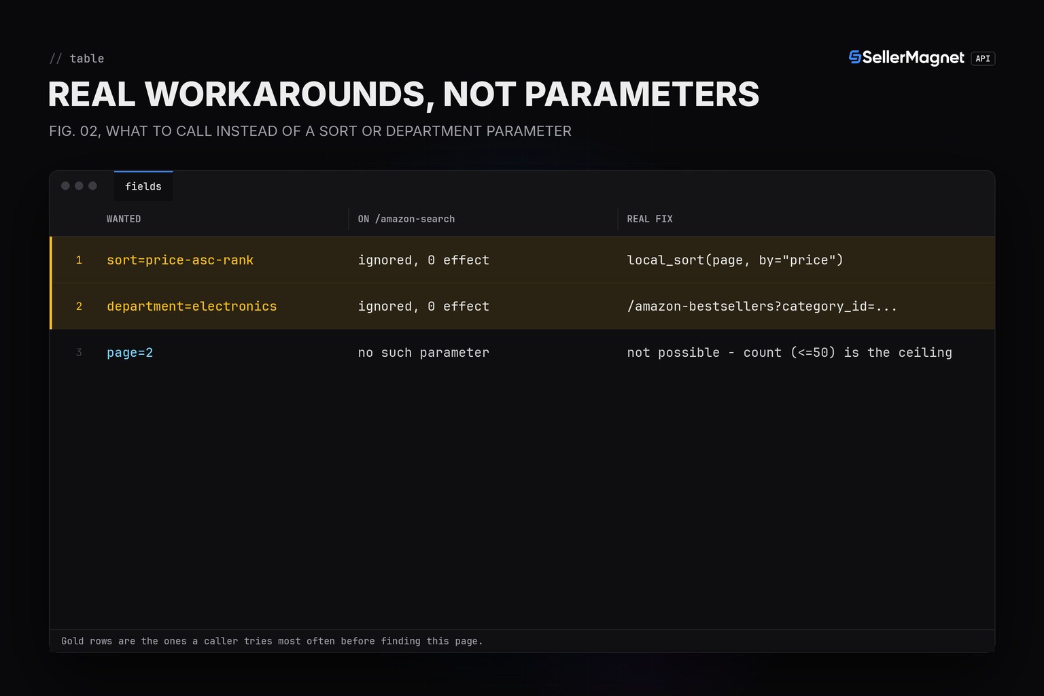
Task: Open the fields tab
Action: [143, 186]
